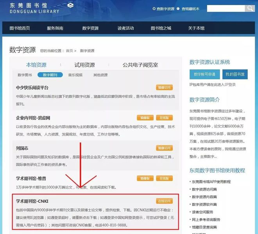Screen dimensions: 258x234
Task: Open 读者活动 navigation menu
Action: point(126,28)
